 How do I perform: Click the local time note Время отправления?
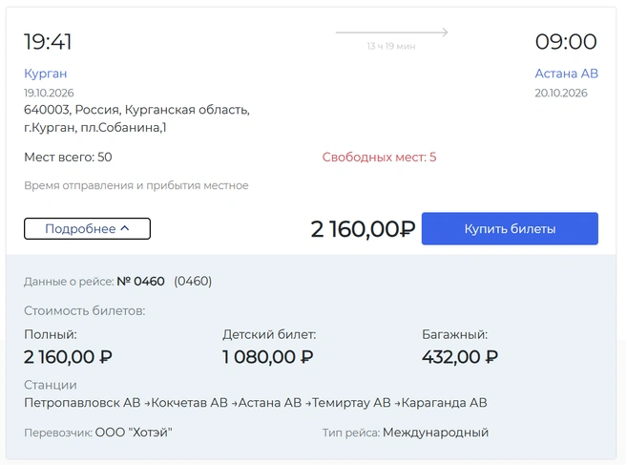[136, 186]
